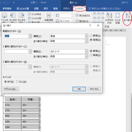Open the 開発 ribbon tab
Image resolution: width=132 pixels, height=132 pixels.
pyautogui.click(x=55, y=9)
